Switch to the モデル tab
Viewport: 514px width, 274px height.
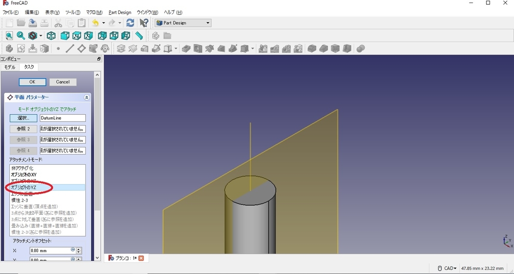pyautogui.click(x=10, y=67)
